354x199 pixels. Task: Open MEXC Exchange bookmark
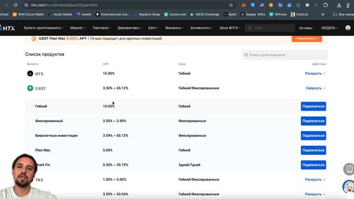click(x=205, y=14)
